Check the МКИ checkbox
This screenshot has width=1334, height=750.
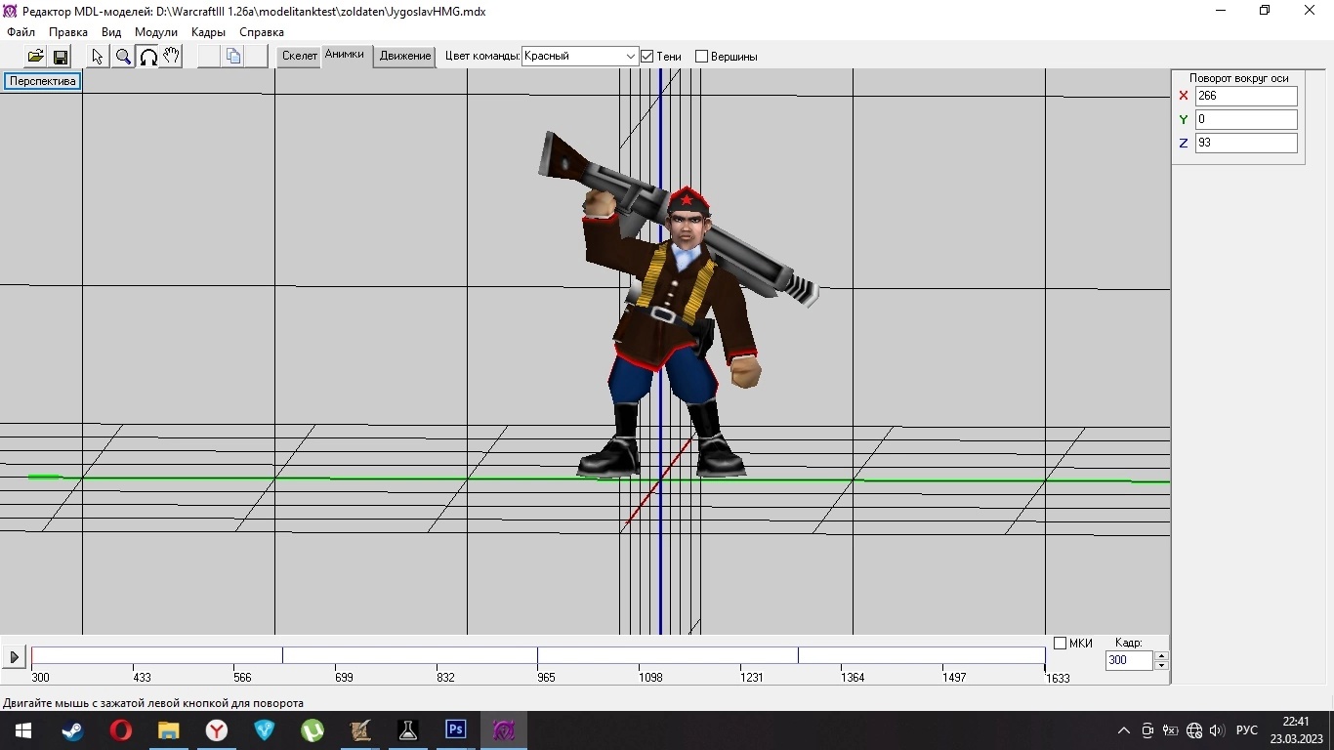pos(1060,643)
